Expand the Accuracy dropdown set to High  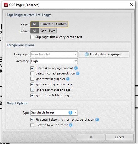tap(54, 61)
